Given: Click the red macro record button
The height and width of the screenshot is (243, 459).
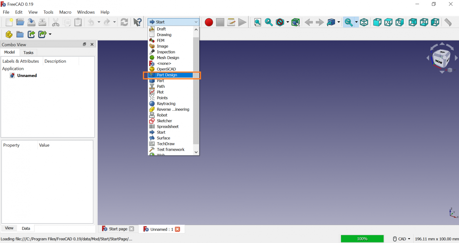Looking at the screenshot, I should point(209,22).
